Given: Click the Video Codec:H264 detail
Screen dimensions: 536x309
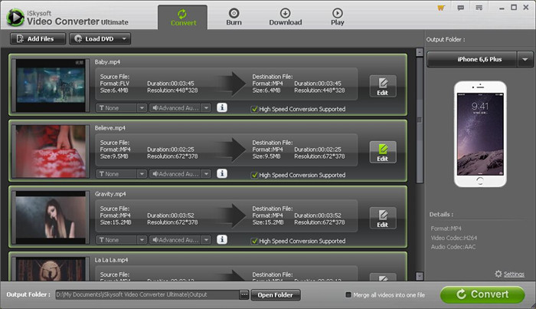Looking at the screenshot, I should tap(453, 238).
